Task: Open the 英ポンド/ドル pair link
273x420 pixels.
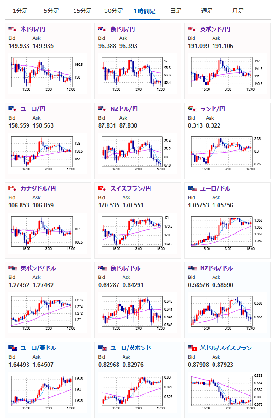Action: coord(38,268)
